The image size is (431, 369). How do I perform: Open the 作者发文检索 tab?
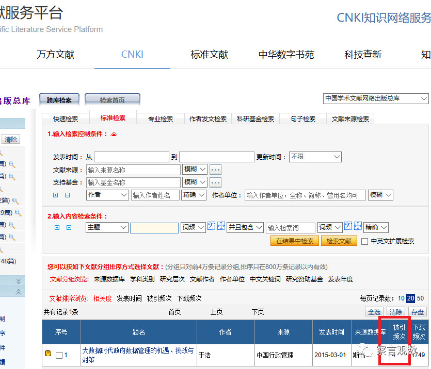tap(208, 119)
